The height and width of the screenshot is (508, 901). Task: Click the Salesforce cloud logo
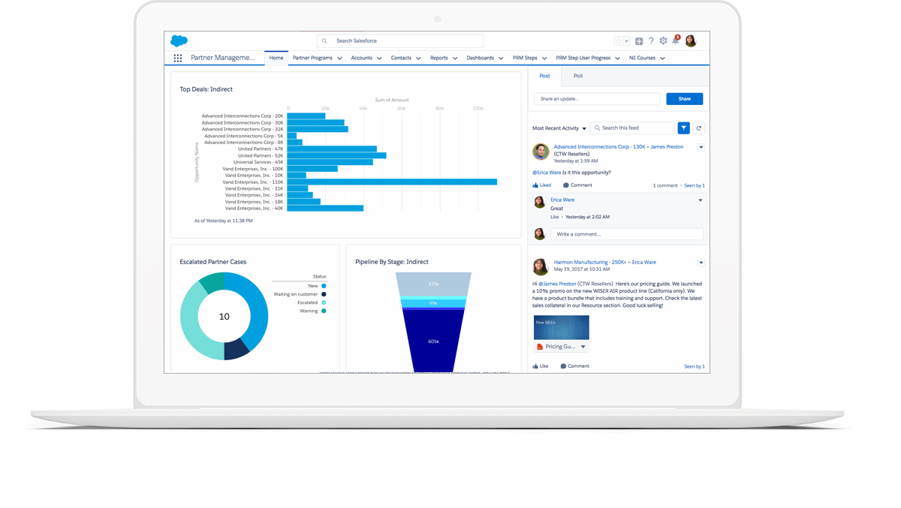click(x=179, y=41)
